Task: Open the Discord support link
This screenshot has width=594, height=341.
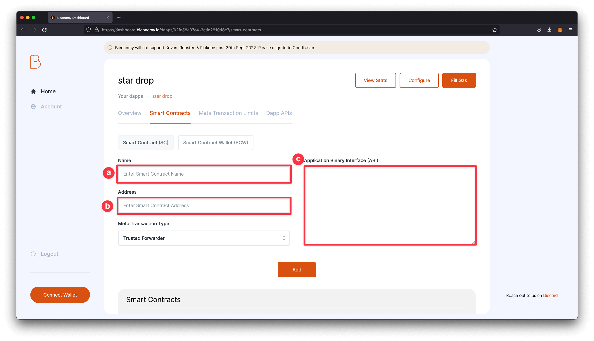Action: [x=550, y=295]
